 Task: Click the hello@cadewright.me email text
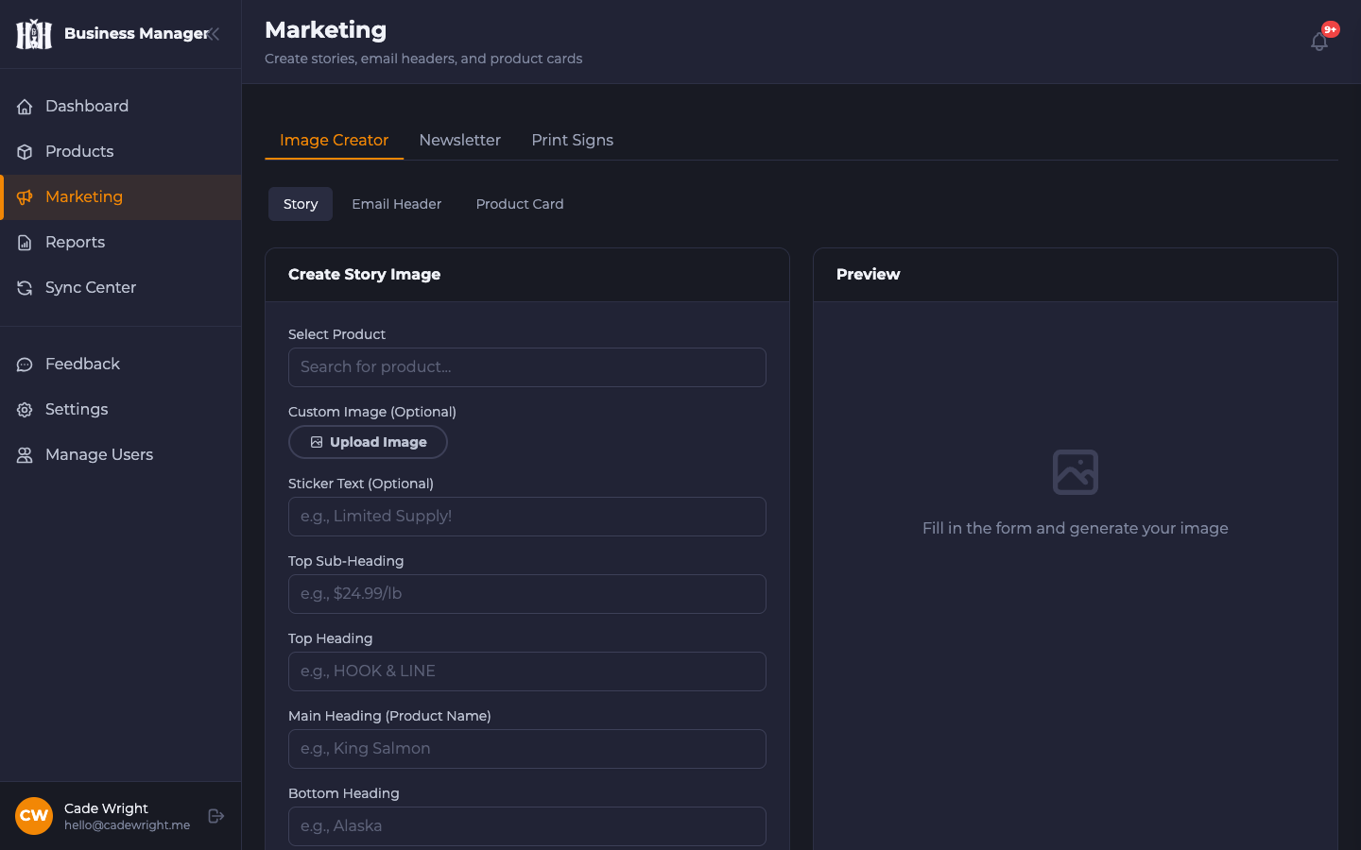(128, 825)
